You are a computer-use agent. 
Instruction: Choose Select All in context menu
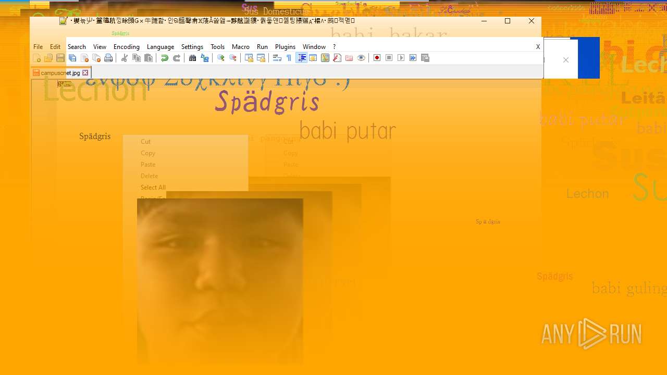(153, 187)
